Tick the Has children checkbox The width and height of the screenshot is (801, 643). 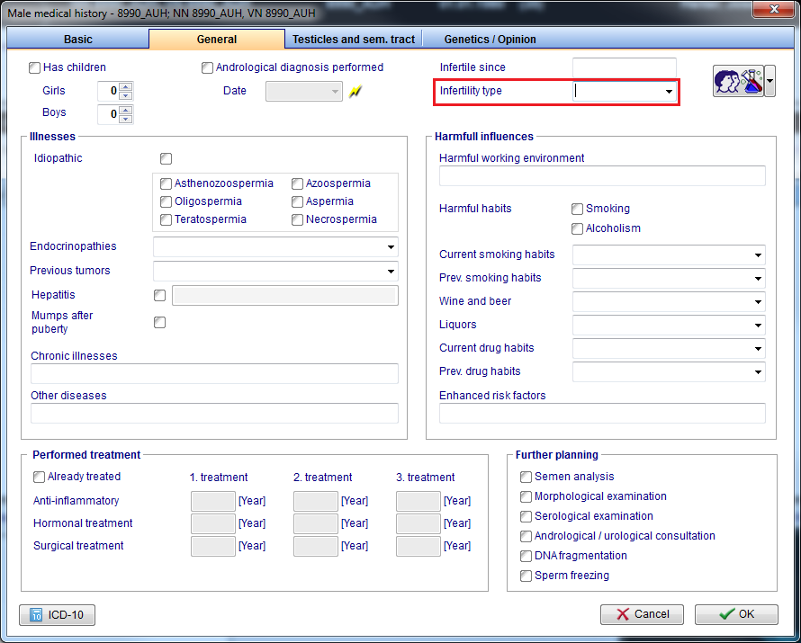click(x=34, y=67)
